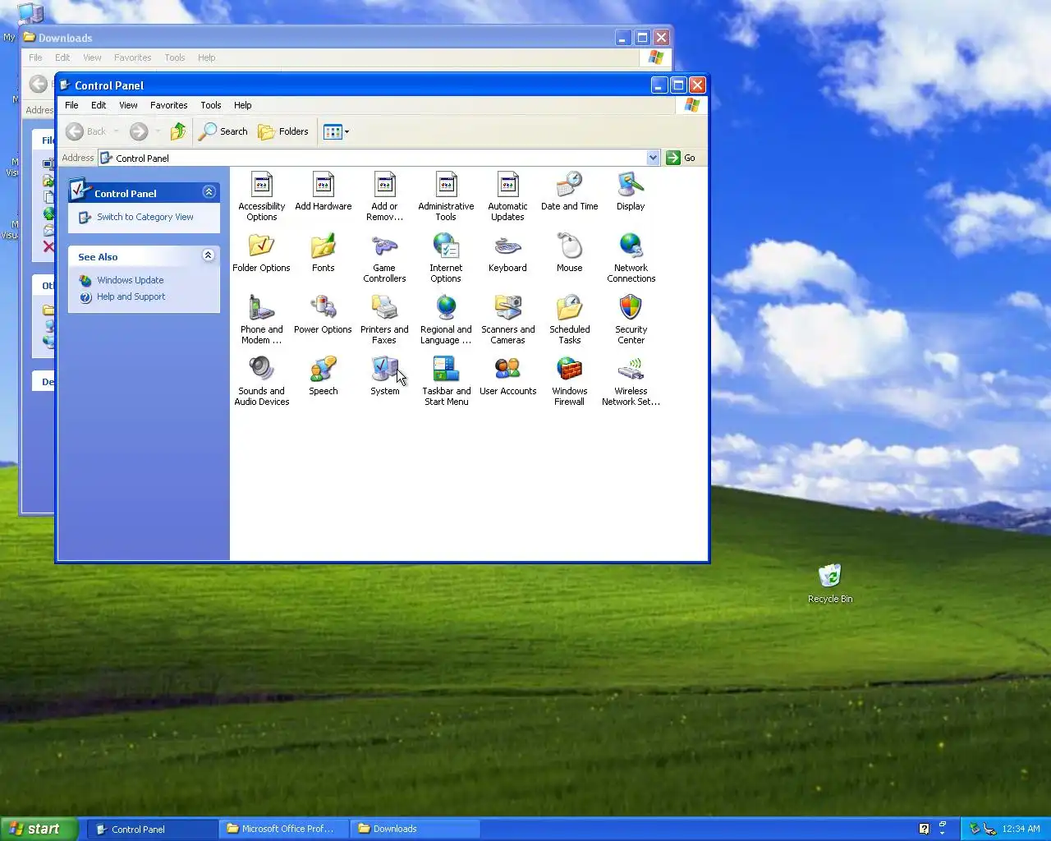Open Power Options icon
The image size is (1051, 841).
[323, 315]
